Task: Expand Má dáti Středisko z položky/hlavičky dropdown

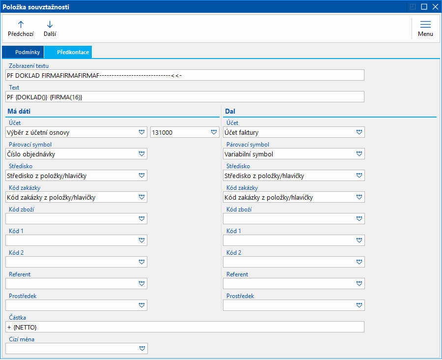Action: [142, 176]
